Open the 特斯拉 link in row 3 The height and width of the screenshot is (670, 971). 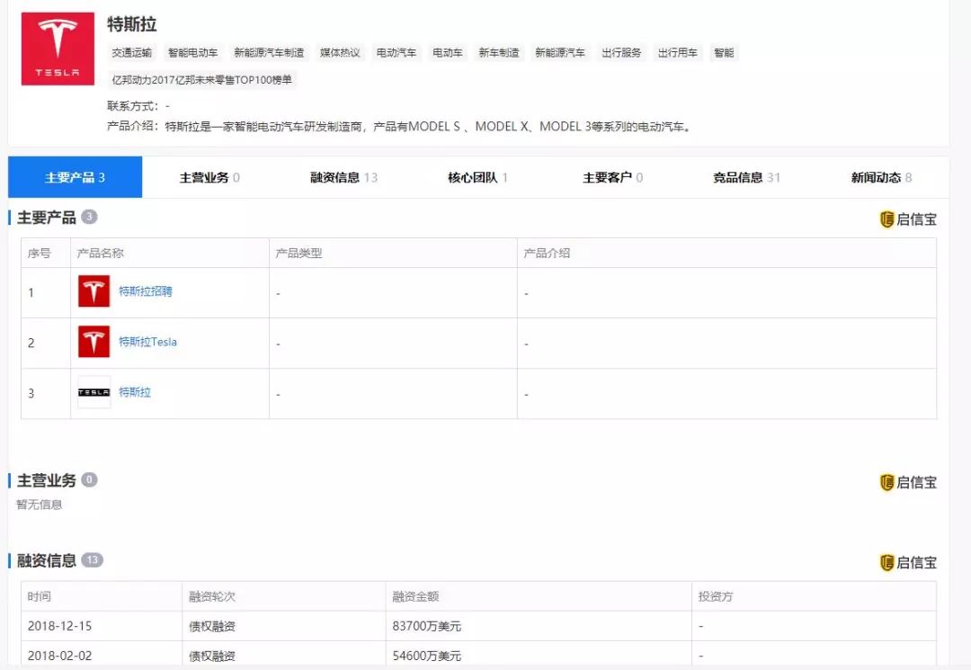(x=135, y=392)
